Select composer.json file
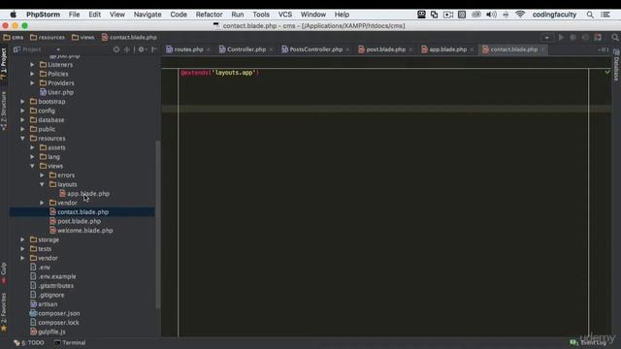The height and width of the screenshot is (349, 621). 55,313
